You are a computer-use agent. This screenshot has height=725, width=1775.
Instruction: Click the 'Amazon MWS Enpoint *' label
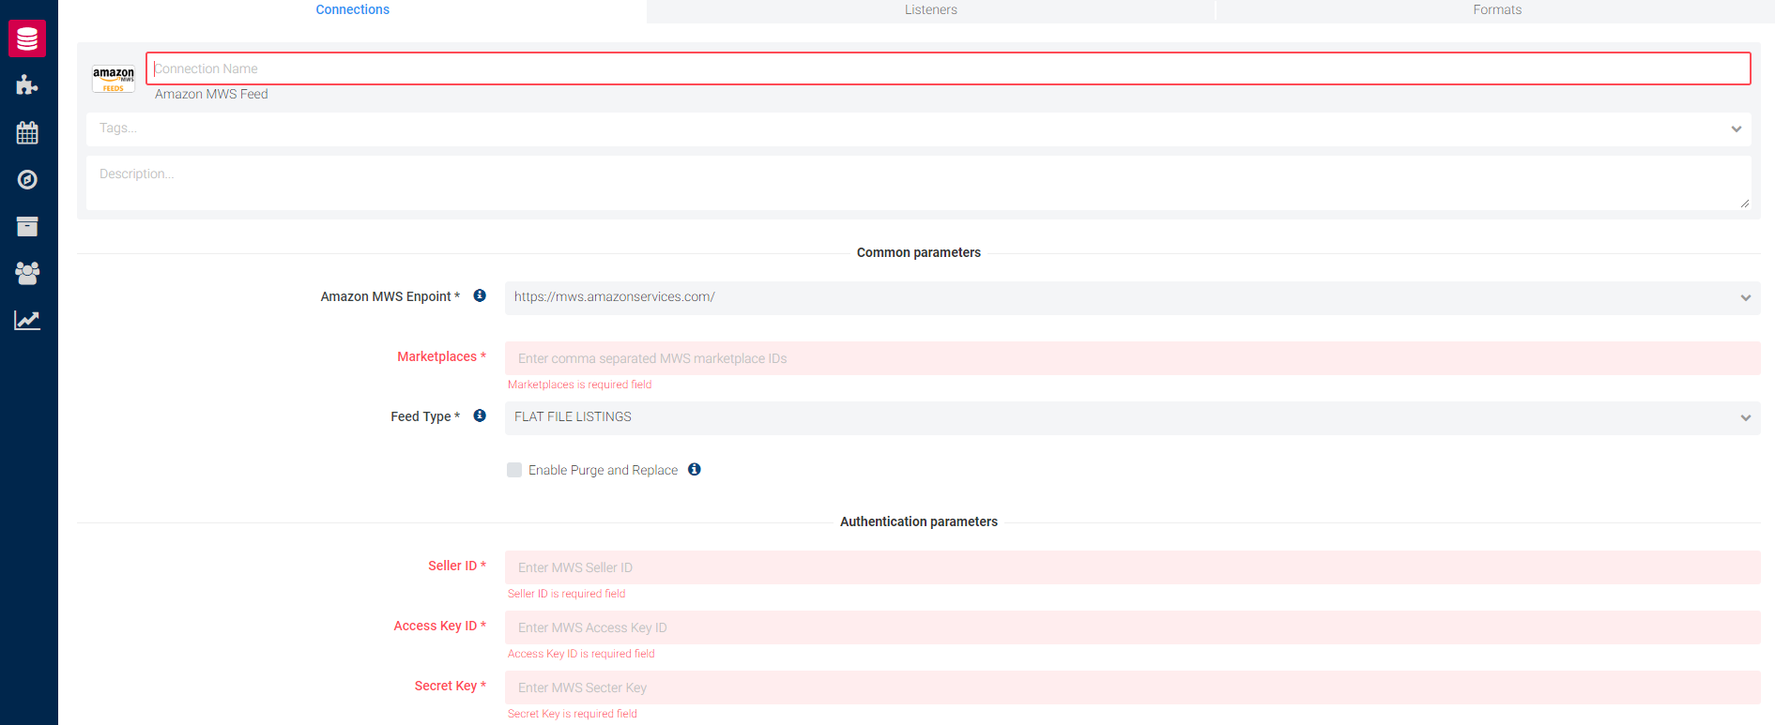point(390,296)
